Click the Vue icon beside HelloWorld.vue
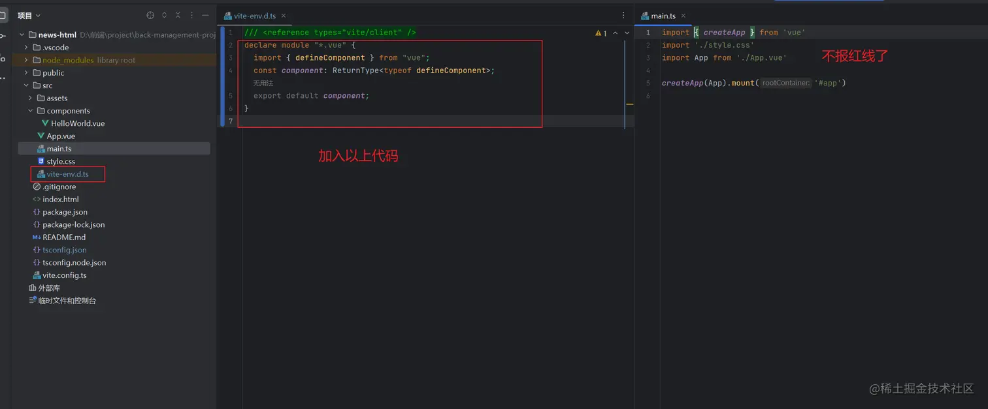The image size is (988, 409). point(45,123)
